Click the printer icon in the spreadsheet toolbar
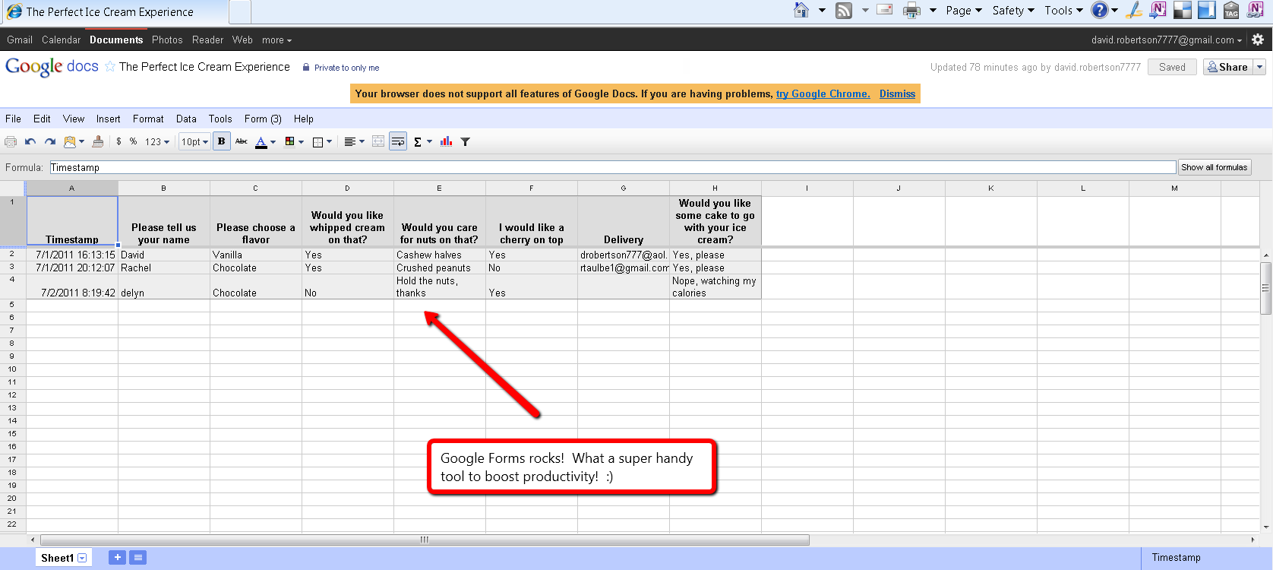The image size is (1273, 570). [11, 142]
